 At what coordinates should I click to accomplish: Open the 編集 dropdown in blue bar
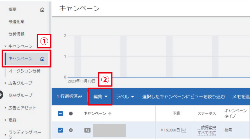click(100, 97)
